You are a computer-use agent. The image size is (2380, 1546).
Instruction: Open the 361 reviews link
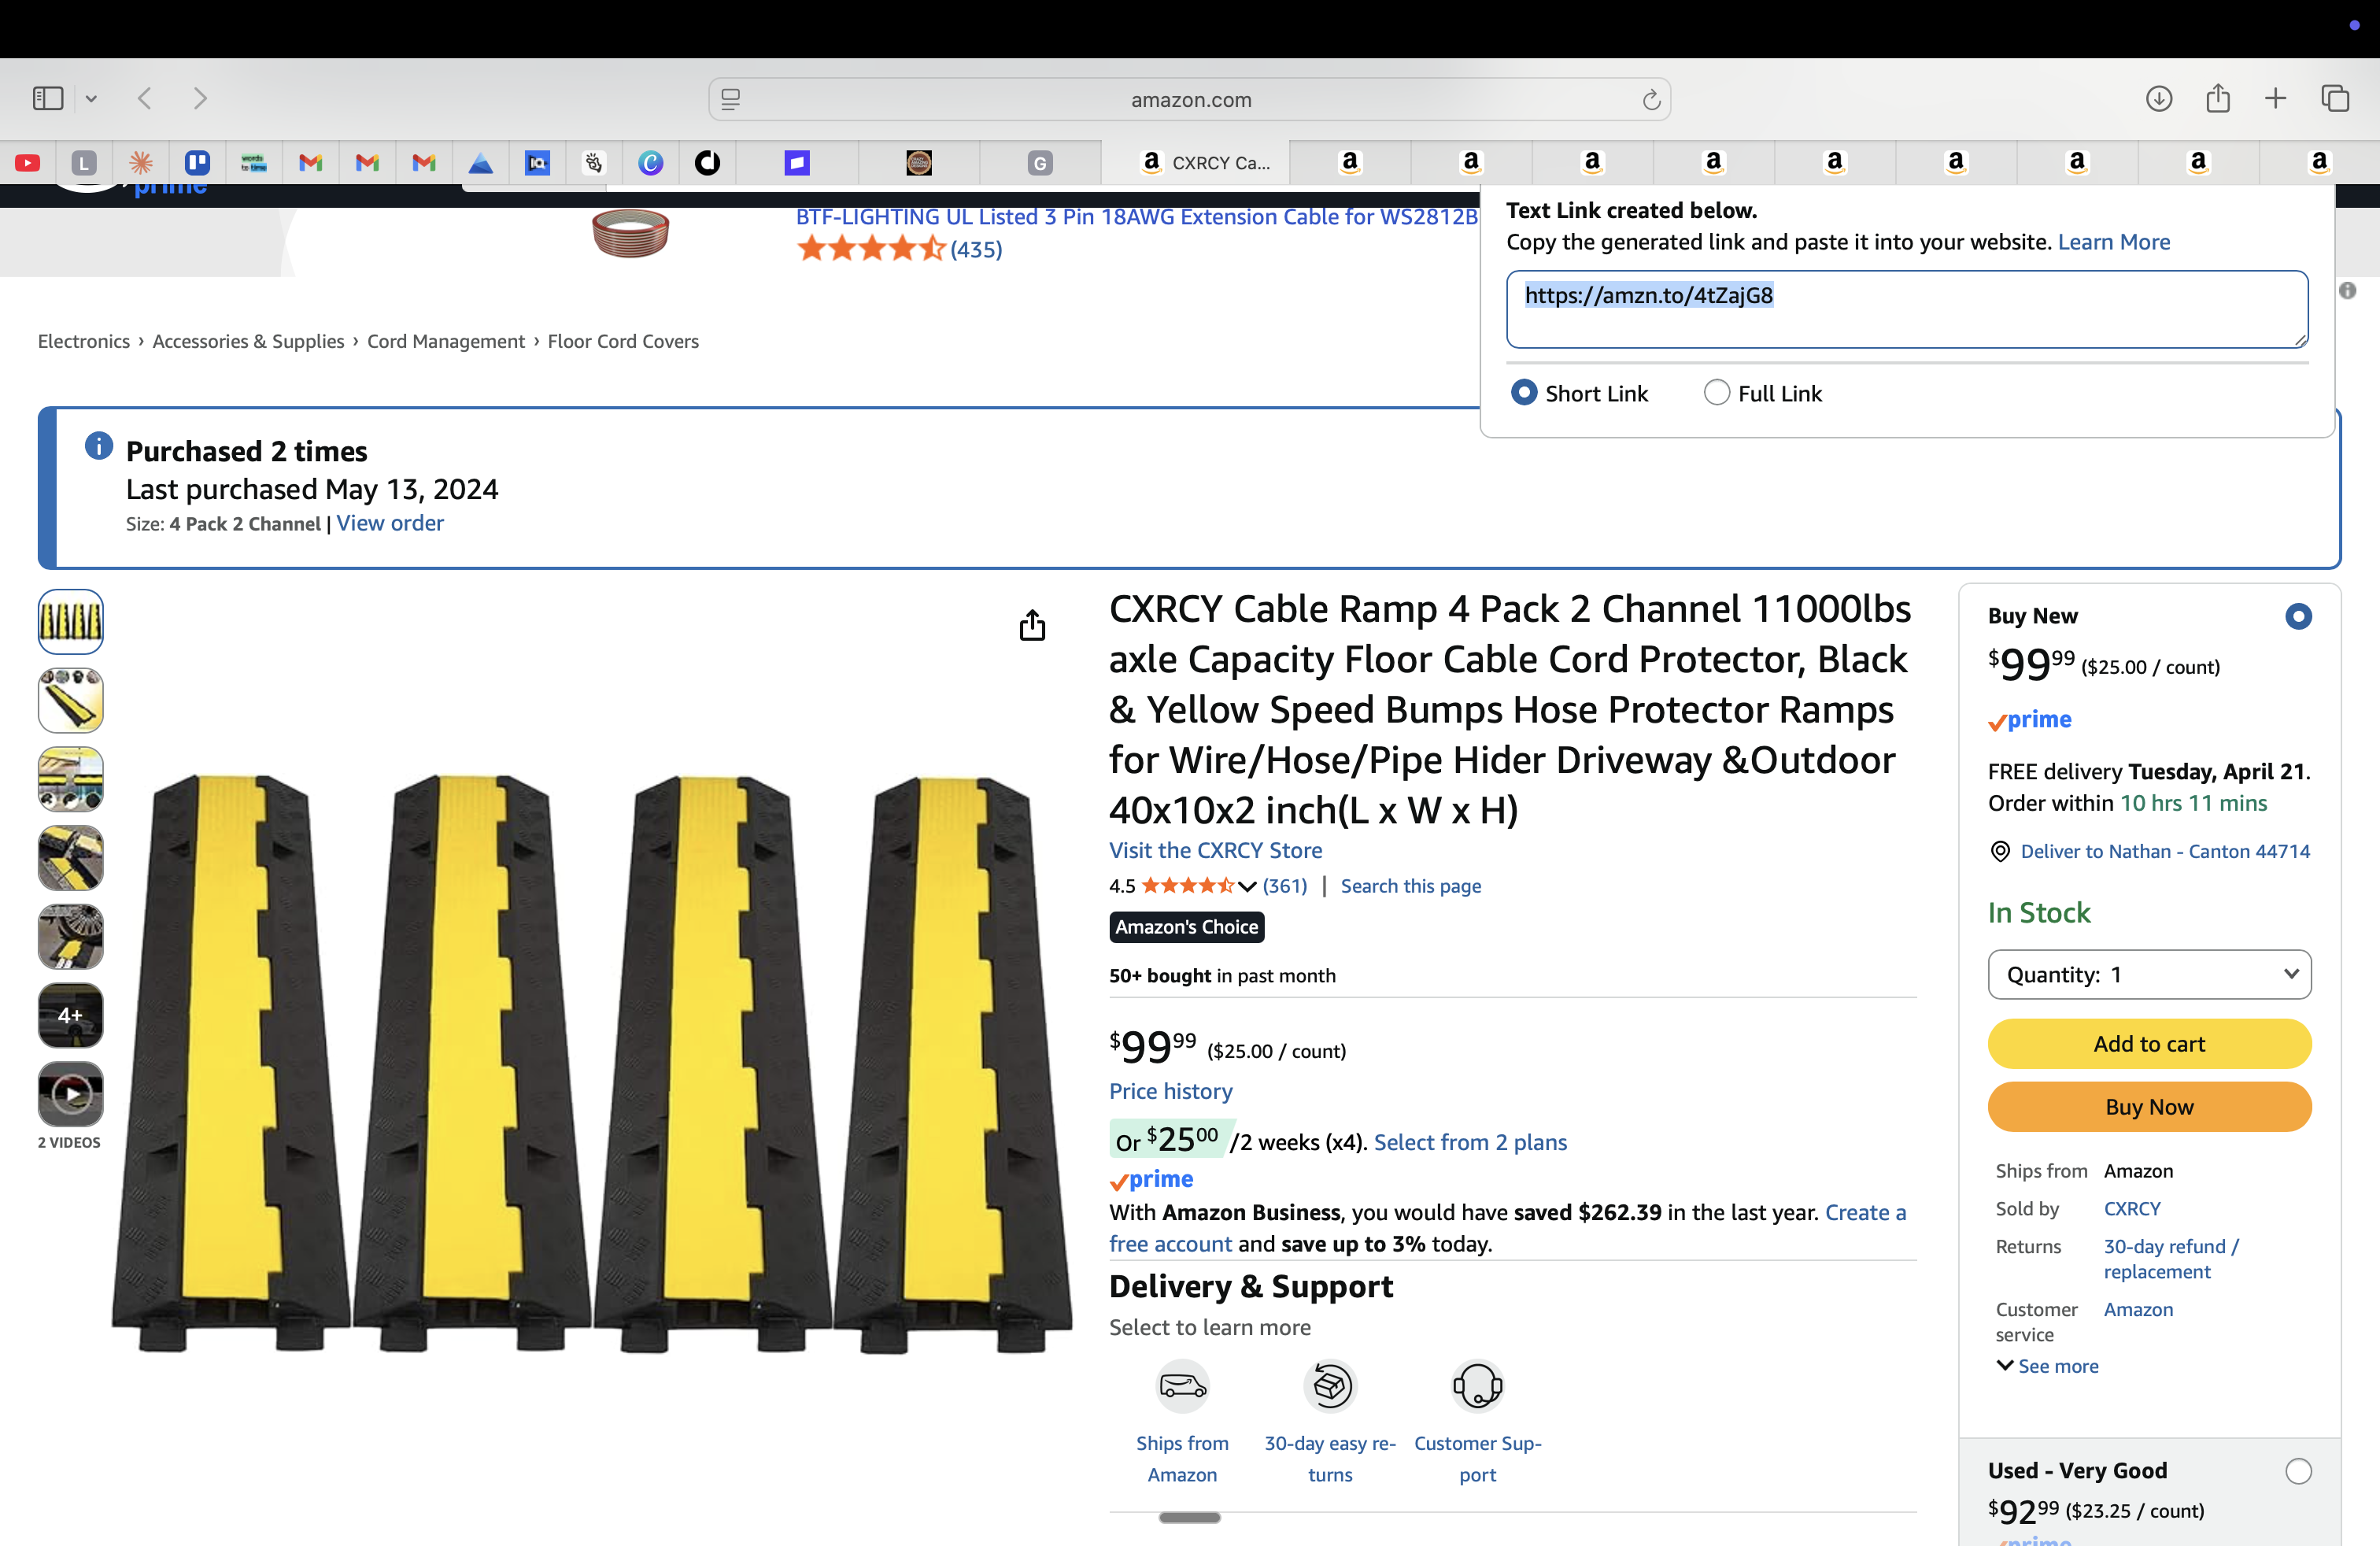click(1285, 886)
